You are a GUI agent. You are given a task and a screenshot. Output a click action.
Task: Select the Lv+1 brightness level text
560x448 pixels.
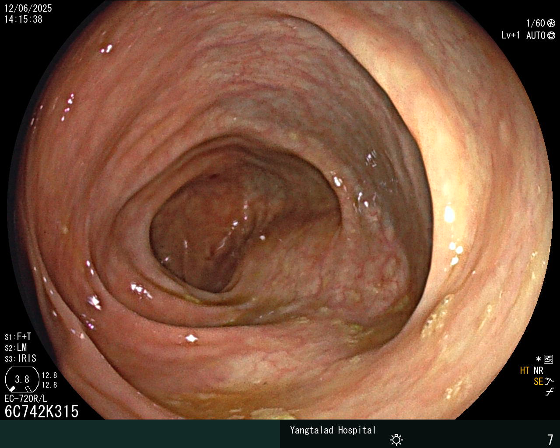[511, 35]
